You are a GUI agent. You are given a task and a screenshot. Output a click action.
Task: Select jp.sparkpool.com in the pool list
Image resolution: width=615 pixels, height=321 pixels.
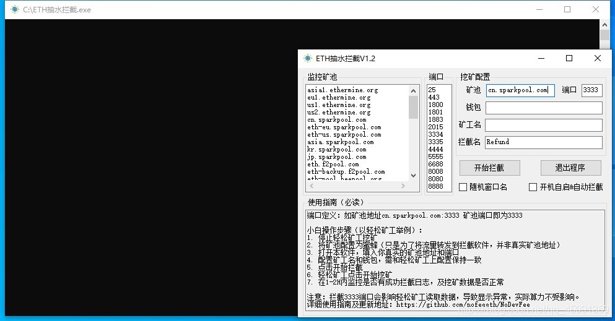(x=336, y=157)
